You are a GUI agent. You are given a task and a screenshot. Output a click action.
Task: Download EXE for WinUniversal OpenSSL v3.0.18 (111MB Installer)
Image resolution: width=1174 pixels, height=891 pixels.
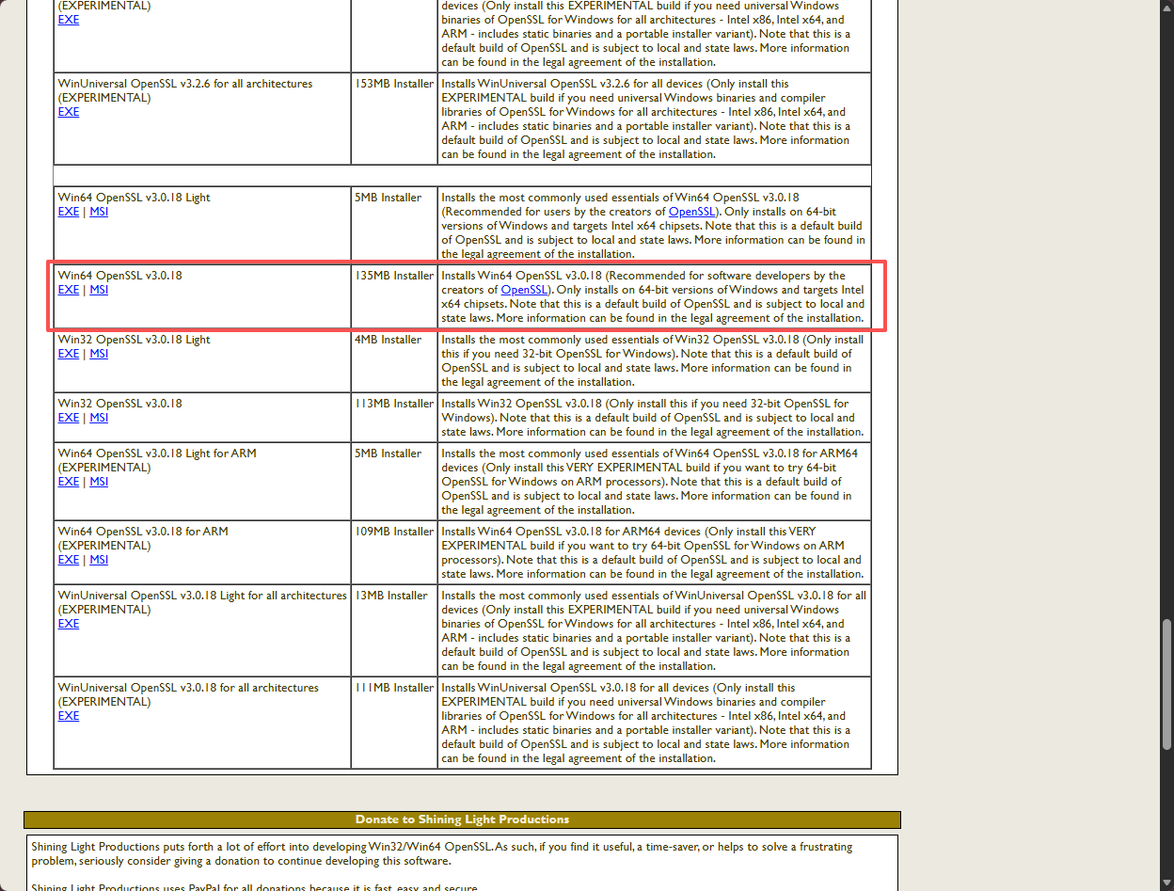tap(69, 716)
